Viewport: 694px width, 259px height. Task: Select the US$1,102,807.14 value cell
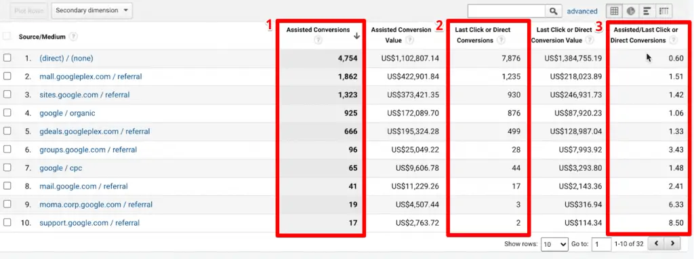[410, 58]
